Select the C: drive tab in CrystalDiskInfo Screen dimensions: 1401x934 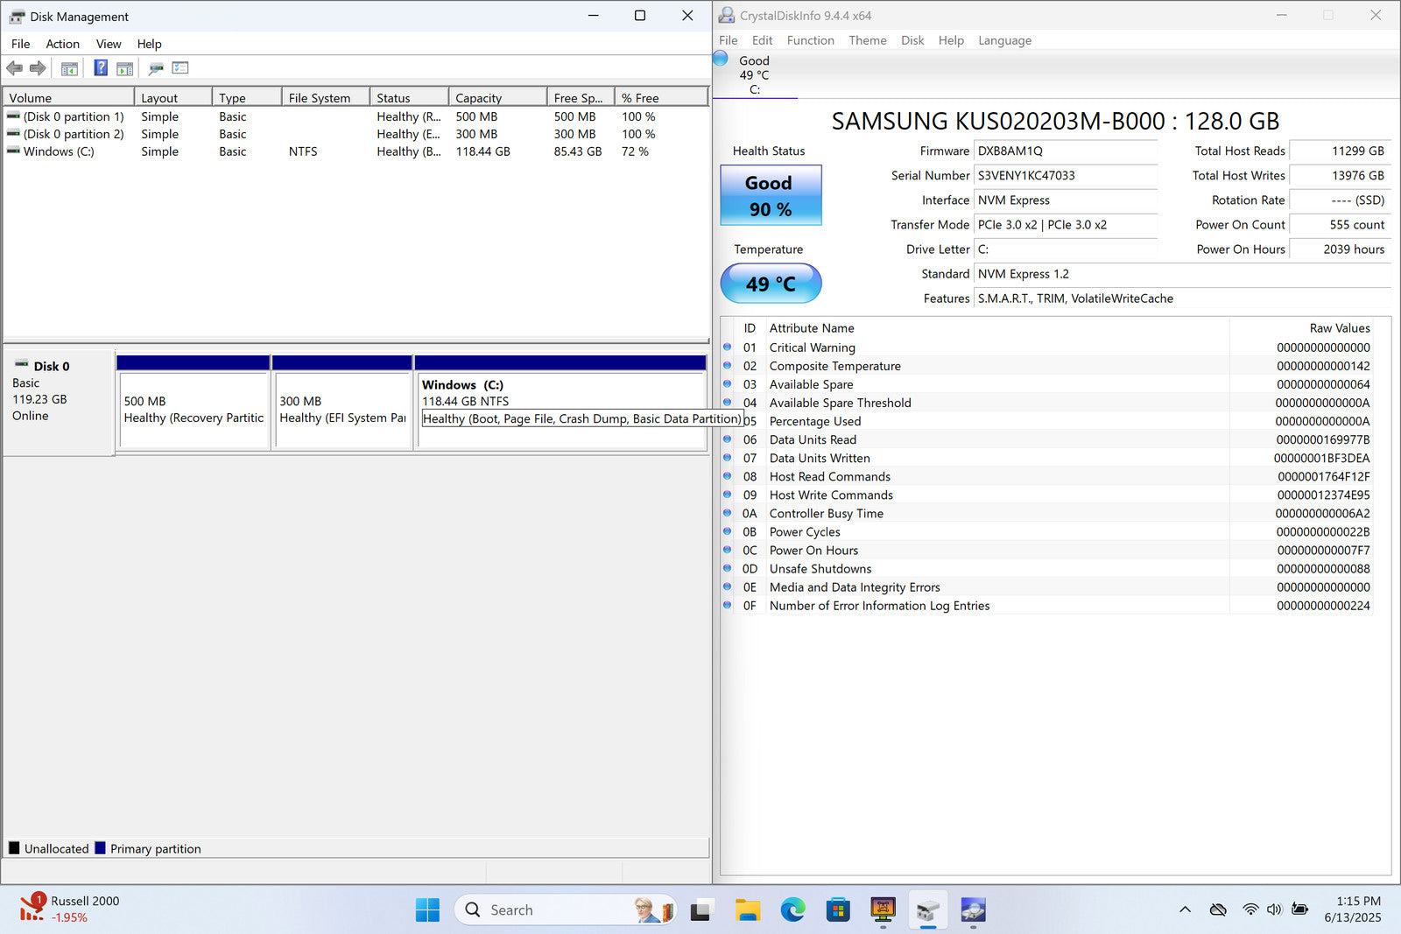pyautogui.click(x=754, y=75)
